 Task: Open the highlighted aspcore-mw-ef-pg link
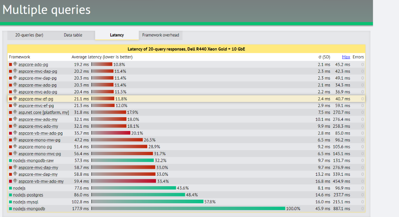[x=36, y=99]
